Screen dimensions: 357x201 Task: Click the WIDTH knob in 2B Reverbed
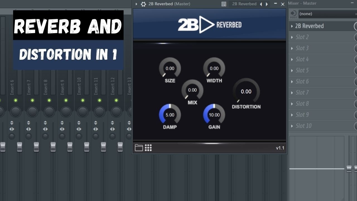214,68
